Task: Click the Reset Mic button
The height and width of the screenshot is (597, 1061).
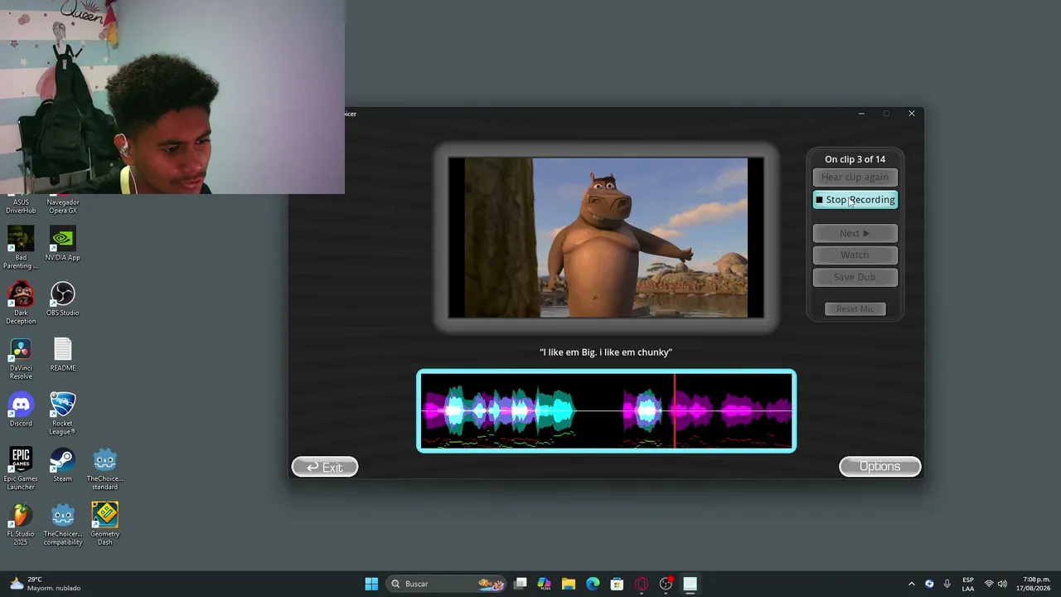Action: pos(855,308)
